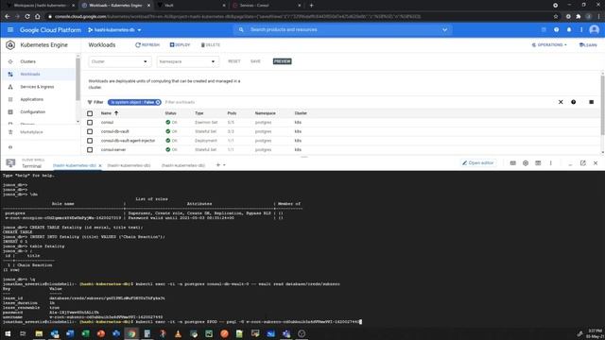Open the Cloud Shell activation icon in header
This screenshot has width=605, height=340.
[544, 29]
